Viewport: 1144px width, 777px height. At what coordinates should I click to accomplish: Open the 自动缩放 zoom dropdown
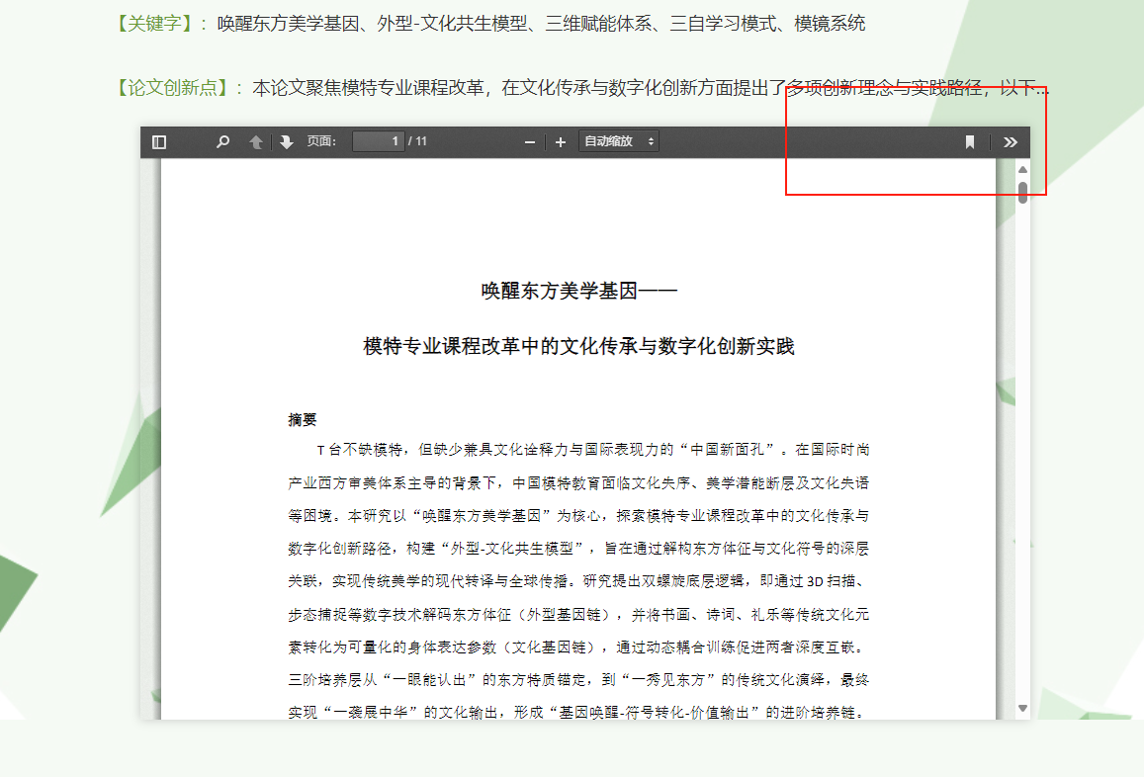pos(619,141)
